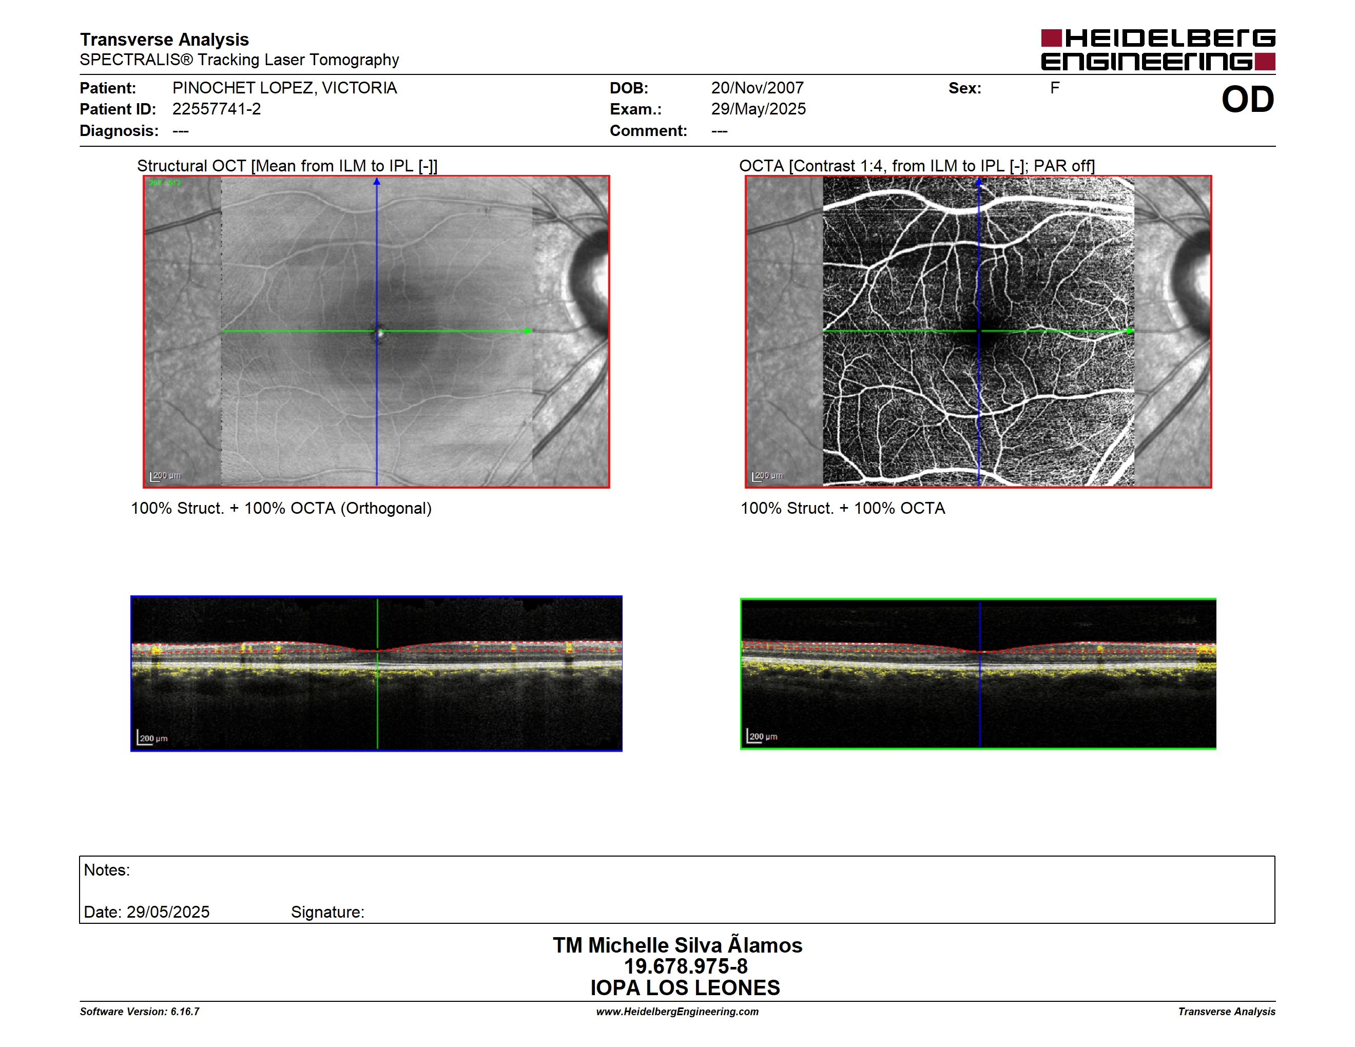1355x1047 pixels.
Task: Click the Comment label
Action: pyautogui.click(x=648, y=131)
